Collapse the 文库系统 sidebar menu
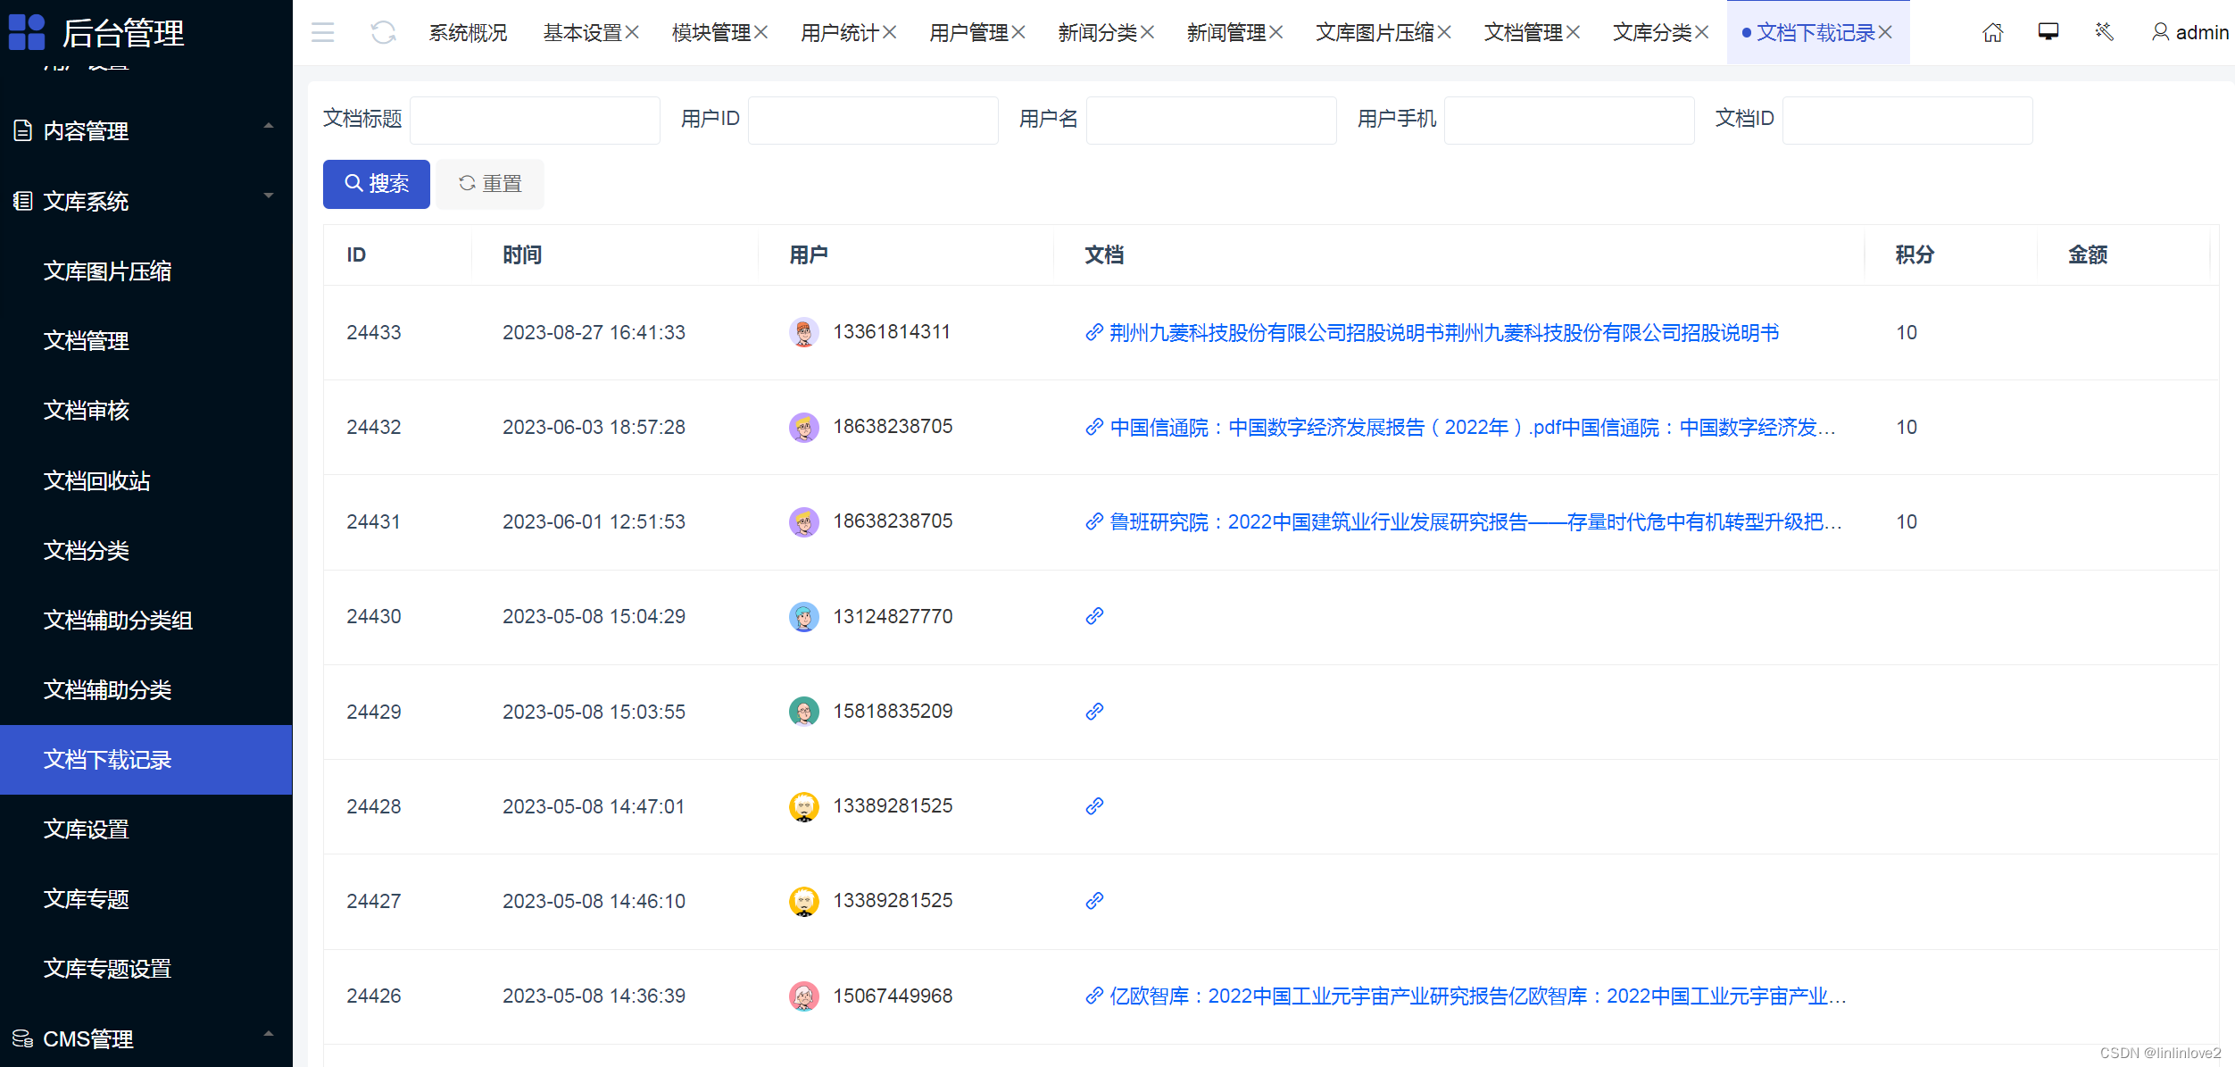 tap(145, 201)
